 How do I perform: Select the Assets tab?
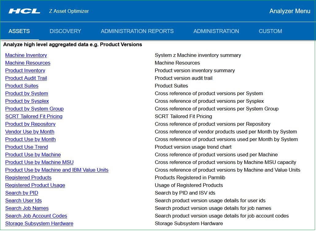19,31
